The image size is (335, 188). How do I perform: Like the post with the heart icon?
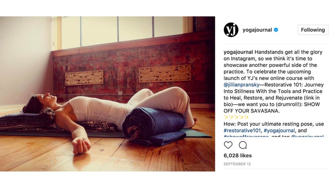click(x=228, y=145)
